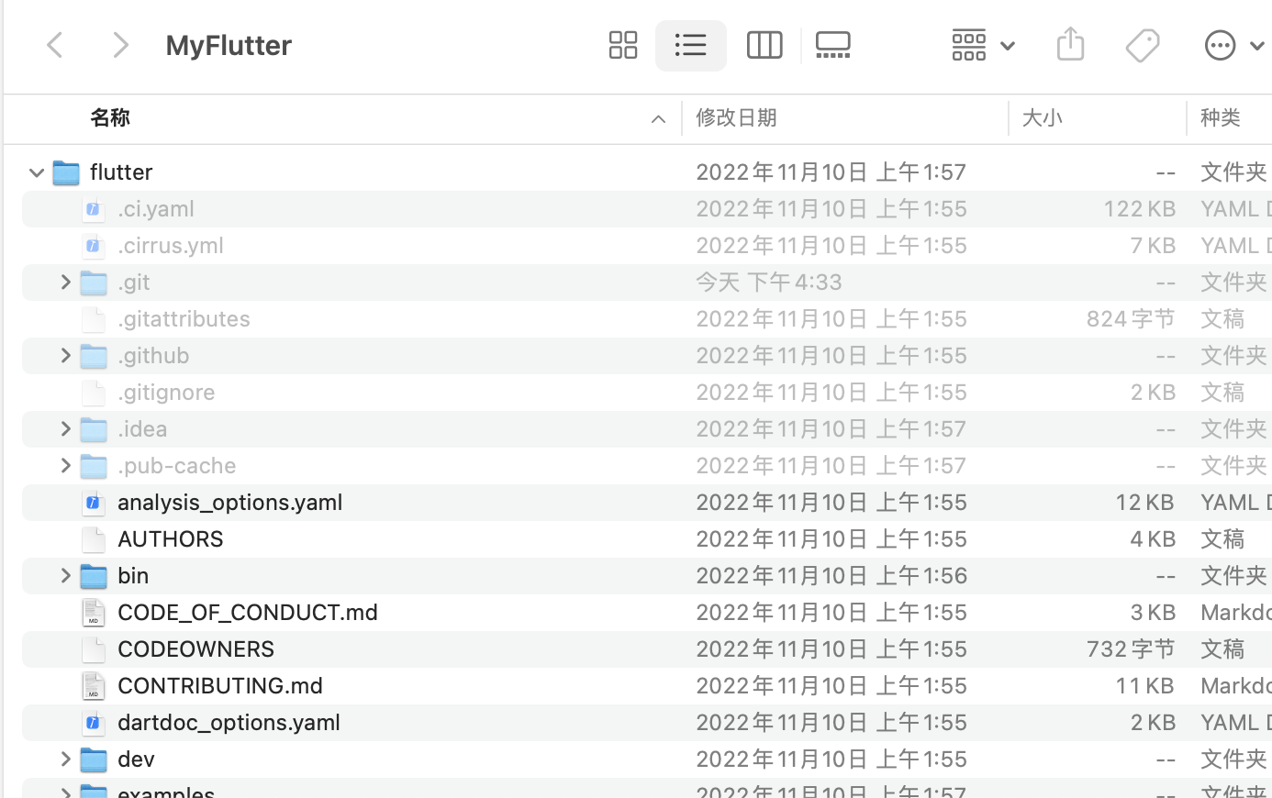The image size is (1272, 798).
Task: Click the Tags icon
Action: pyautogui.click(x=1143, y=45)
